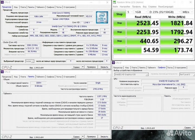Click Закрыть button in top CPU-Z window
The height and width of the screenshot is (140, 195).
pos(104,67)
